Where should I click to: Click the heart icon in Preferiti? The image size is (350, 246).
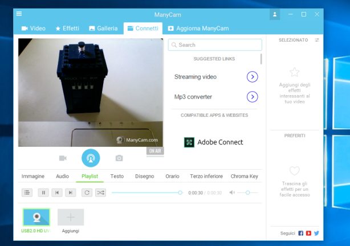click(294, 171)
